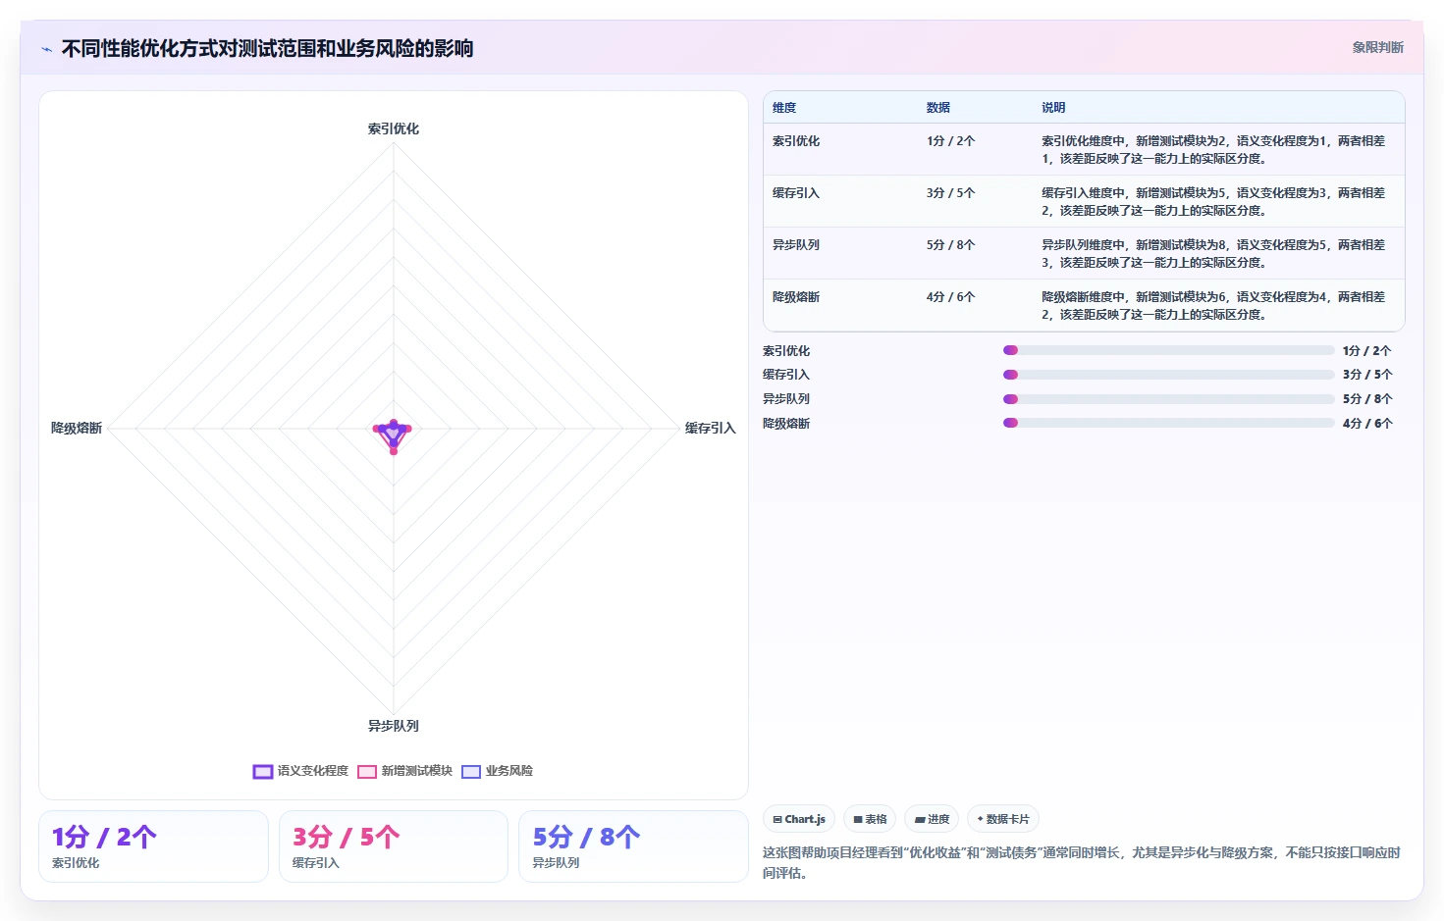Viewport: 1444px width, 921px height.
Task: Click the 表格 tag chip
Action: click(870, 819)
